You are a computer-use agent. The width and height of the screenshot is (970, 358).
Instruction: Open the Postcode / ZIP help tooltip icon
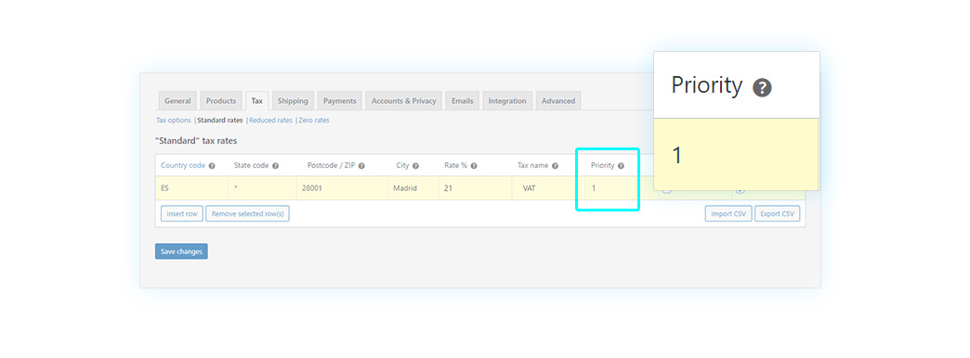[361, 166]
